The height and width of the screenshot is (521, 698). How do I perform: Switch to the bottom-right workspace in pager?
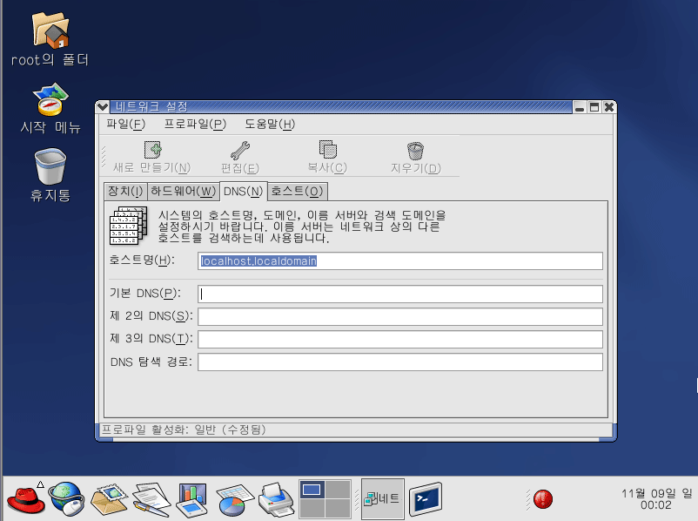(x=338, y=509)
